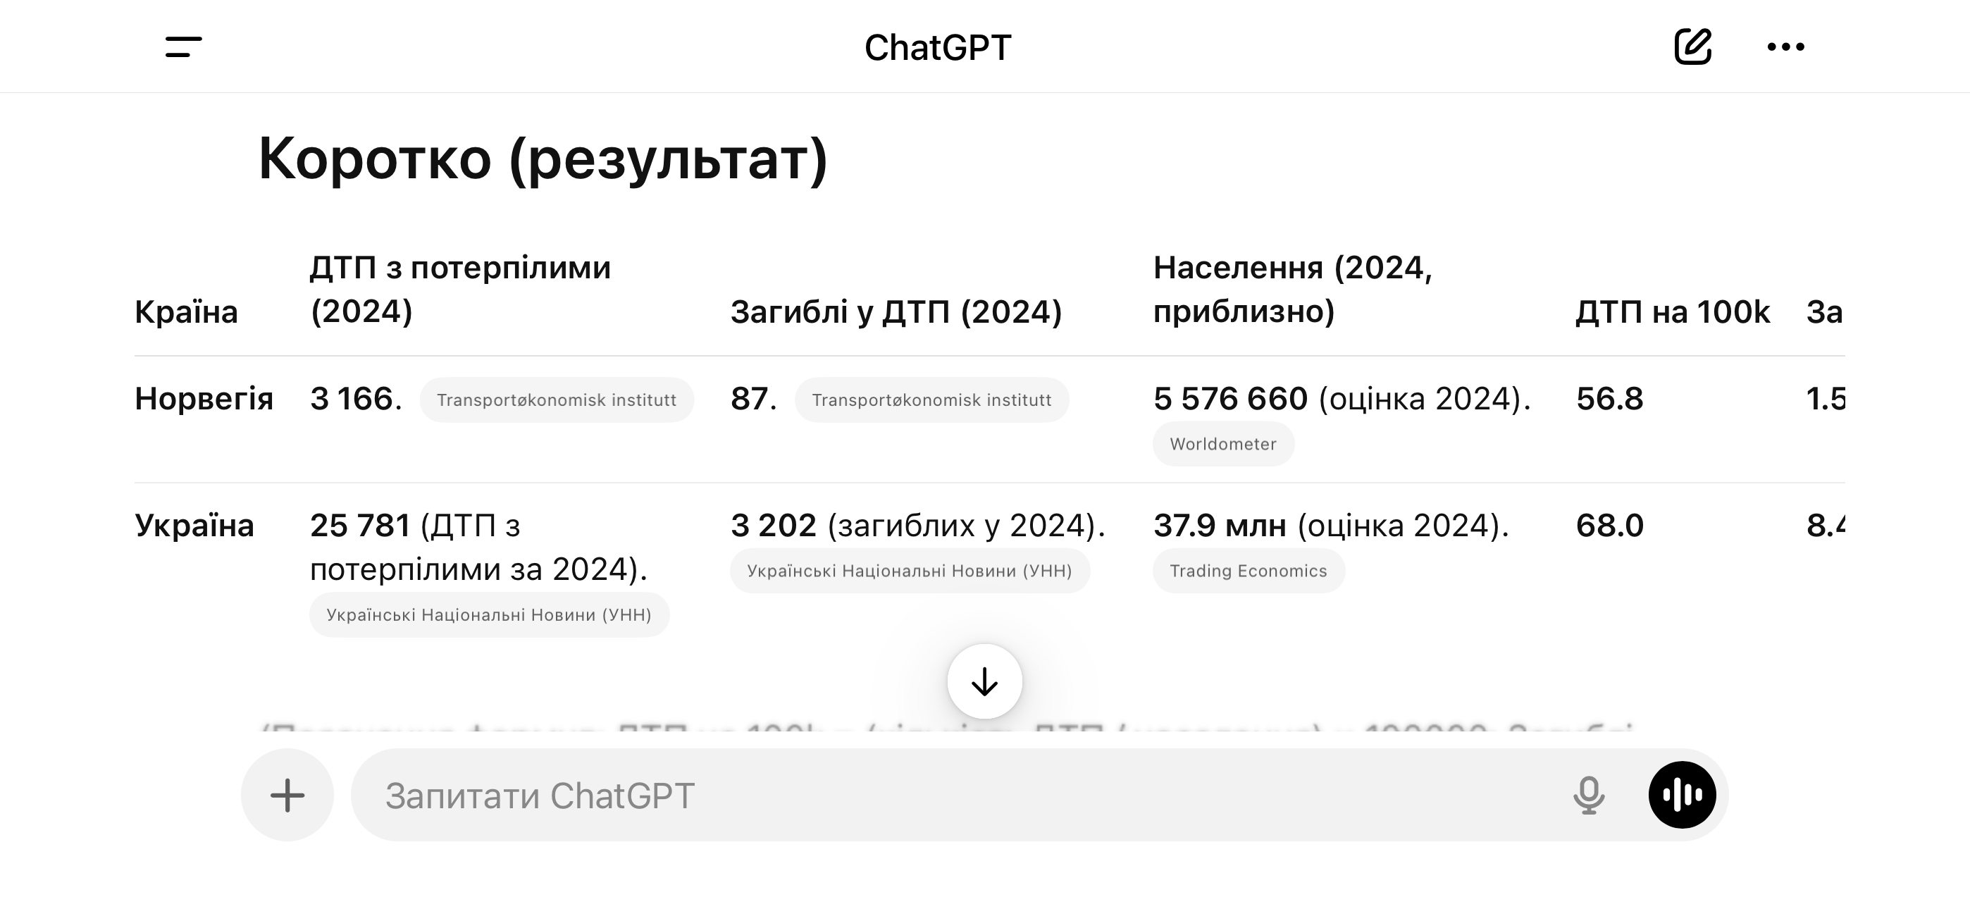Tap the scroll-to-bottom arrow button

tap(984, 681)
